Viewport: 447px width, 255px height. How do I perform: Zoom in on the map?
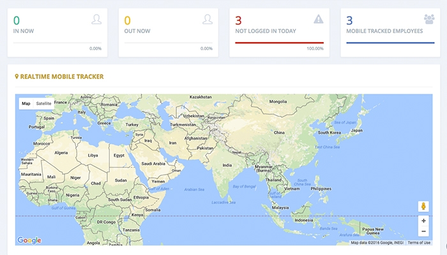coord(423,220)
